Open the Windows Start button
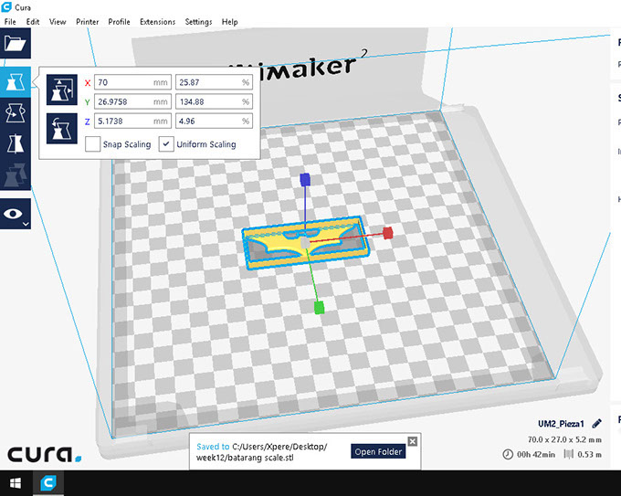621x496 pixels. pos(15,483)
